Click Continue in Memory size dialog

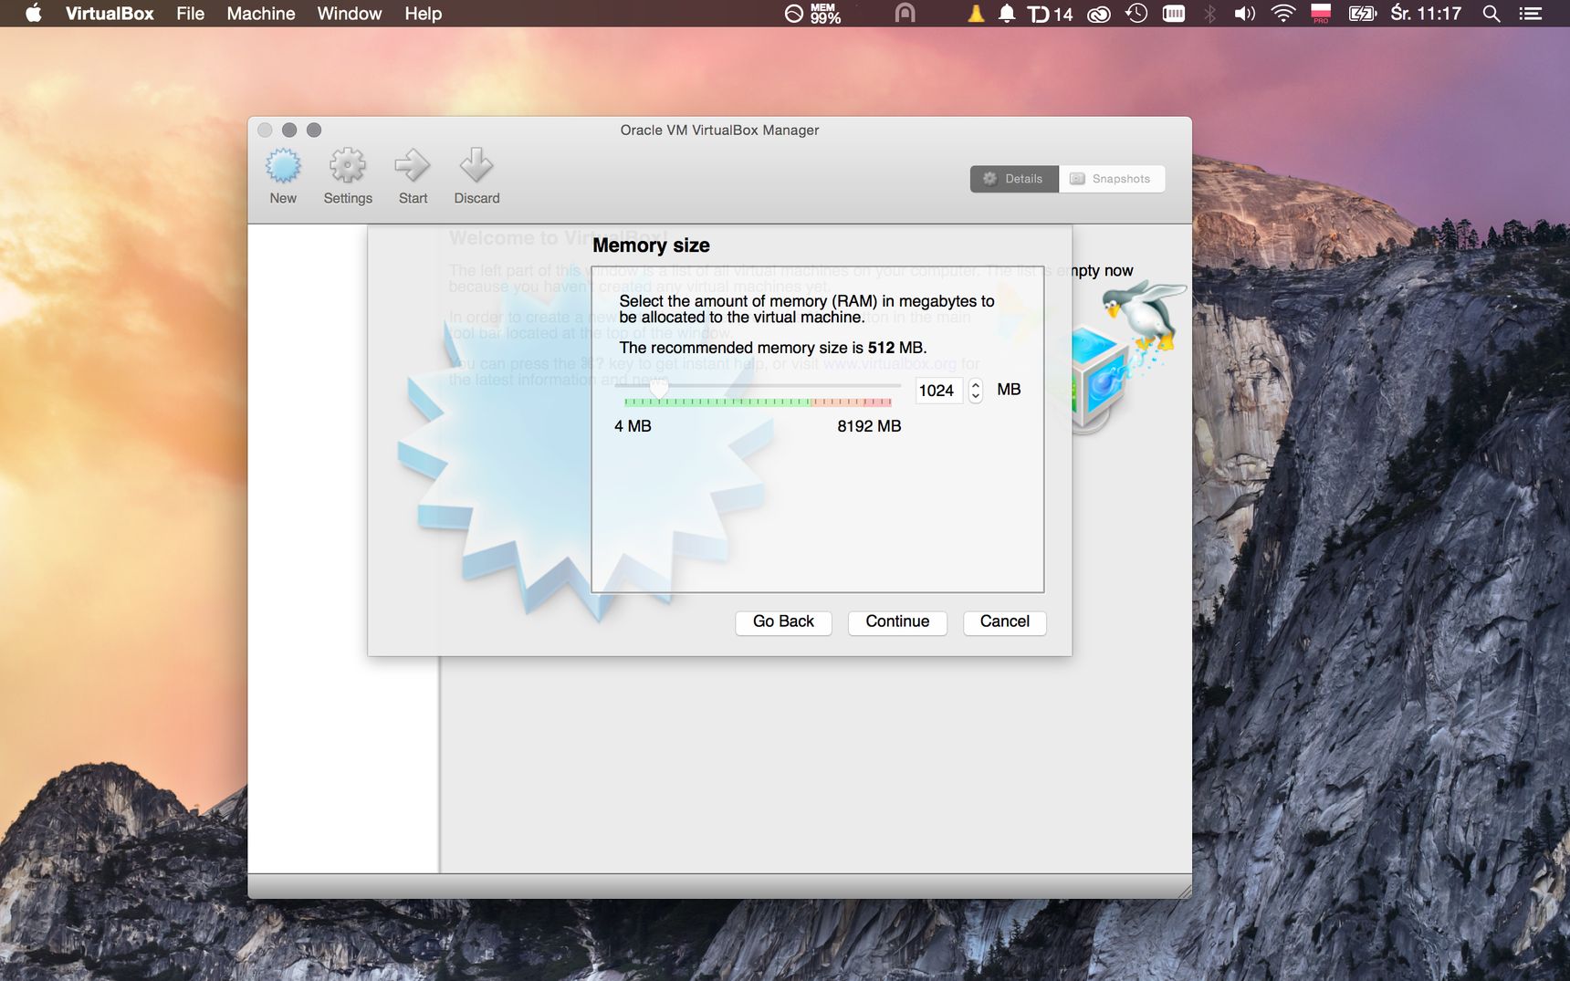(x=897, y=622)
